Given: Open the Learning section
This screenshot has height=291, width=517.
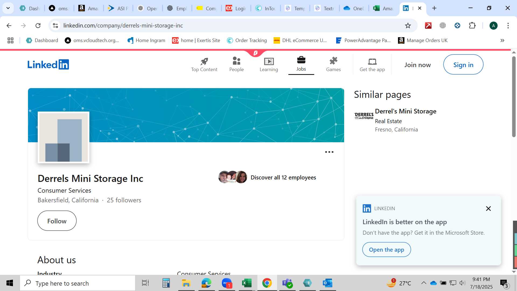Looking at the screenshot, I should [x=269, y=65].
